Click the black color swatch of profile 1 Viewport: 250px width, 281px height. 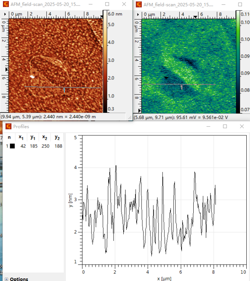(x=12, y=146)
